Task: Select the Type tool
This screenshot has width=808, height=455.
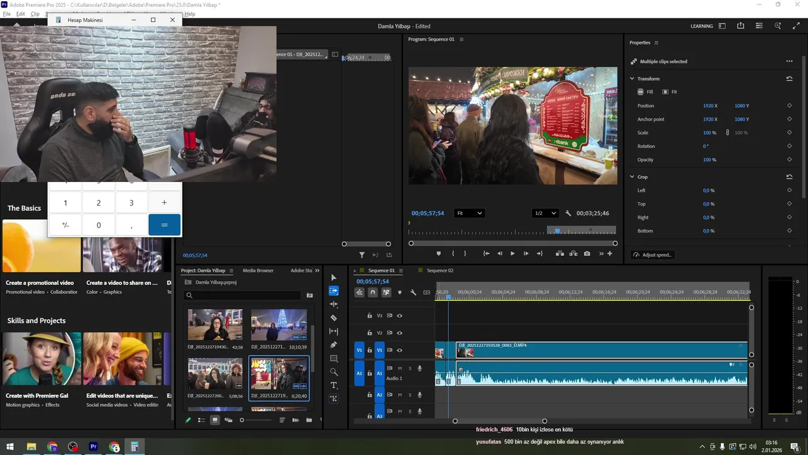Action: pos(334,385)
